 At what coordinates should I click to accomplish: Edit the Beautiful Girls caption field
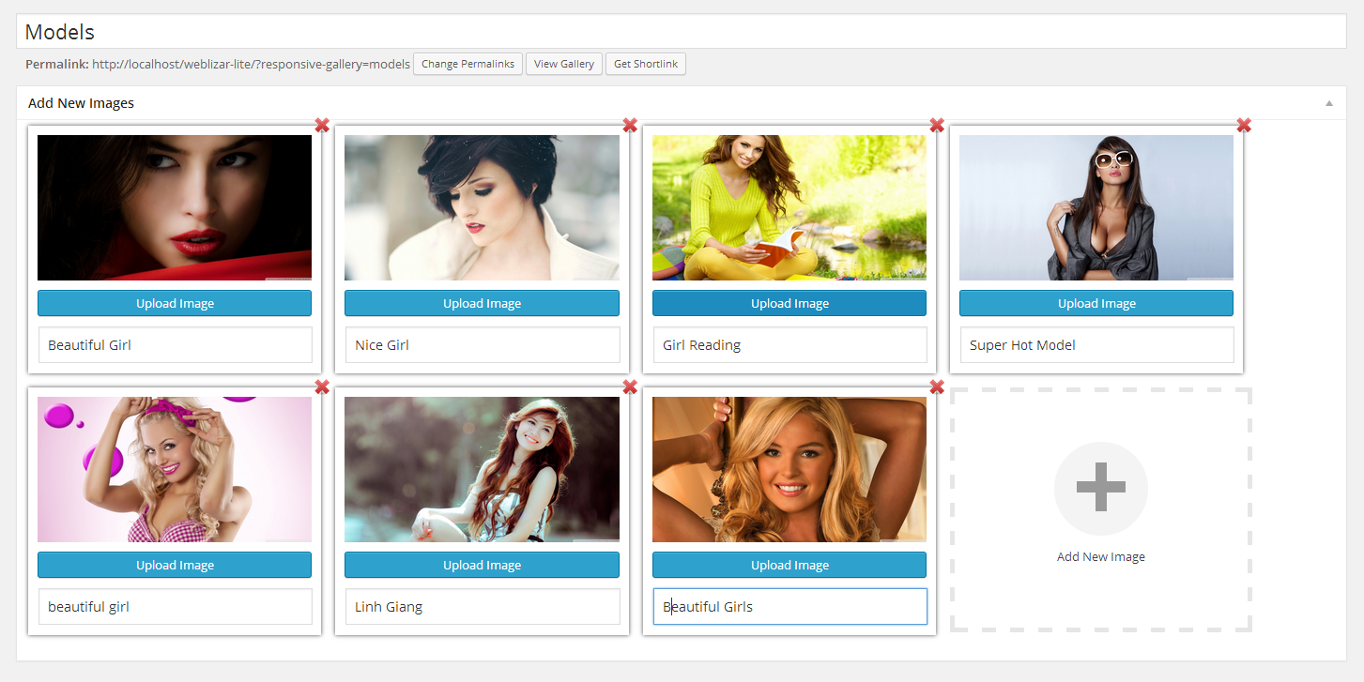tap(789, 606)
